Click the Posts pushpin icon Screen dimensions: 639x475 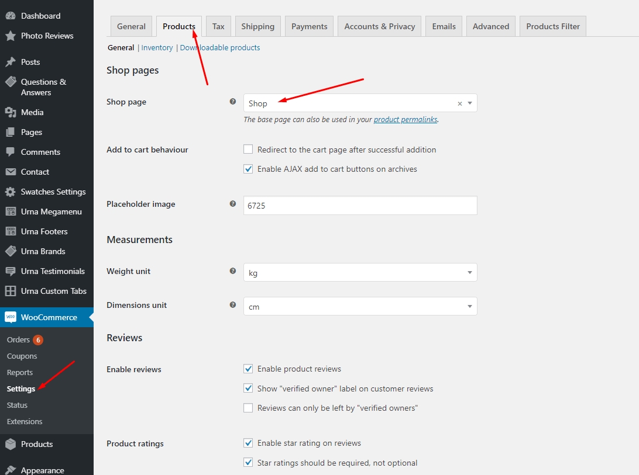coord(11,62)
